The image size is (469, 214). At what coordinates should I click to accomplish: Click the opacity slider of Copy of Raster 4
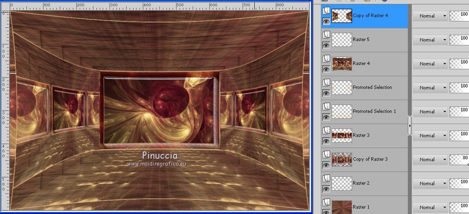tap(459, 16)
